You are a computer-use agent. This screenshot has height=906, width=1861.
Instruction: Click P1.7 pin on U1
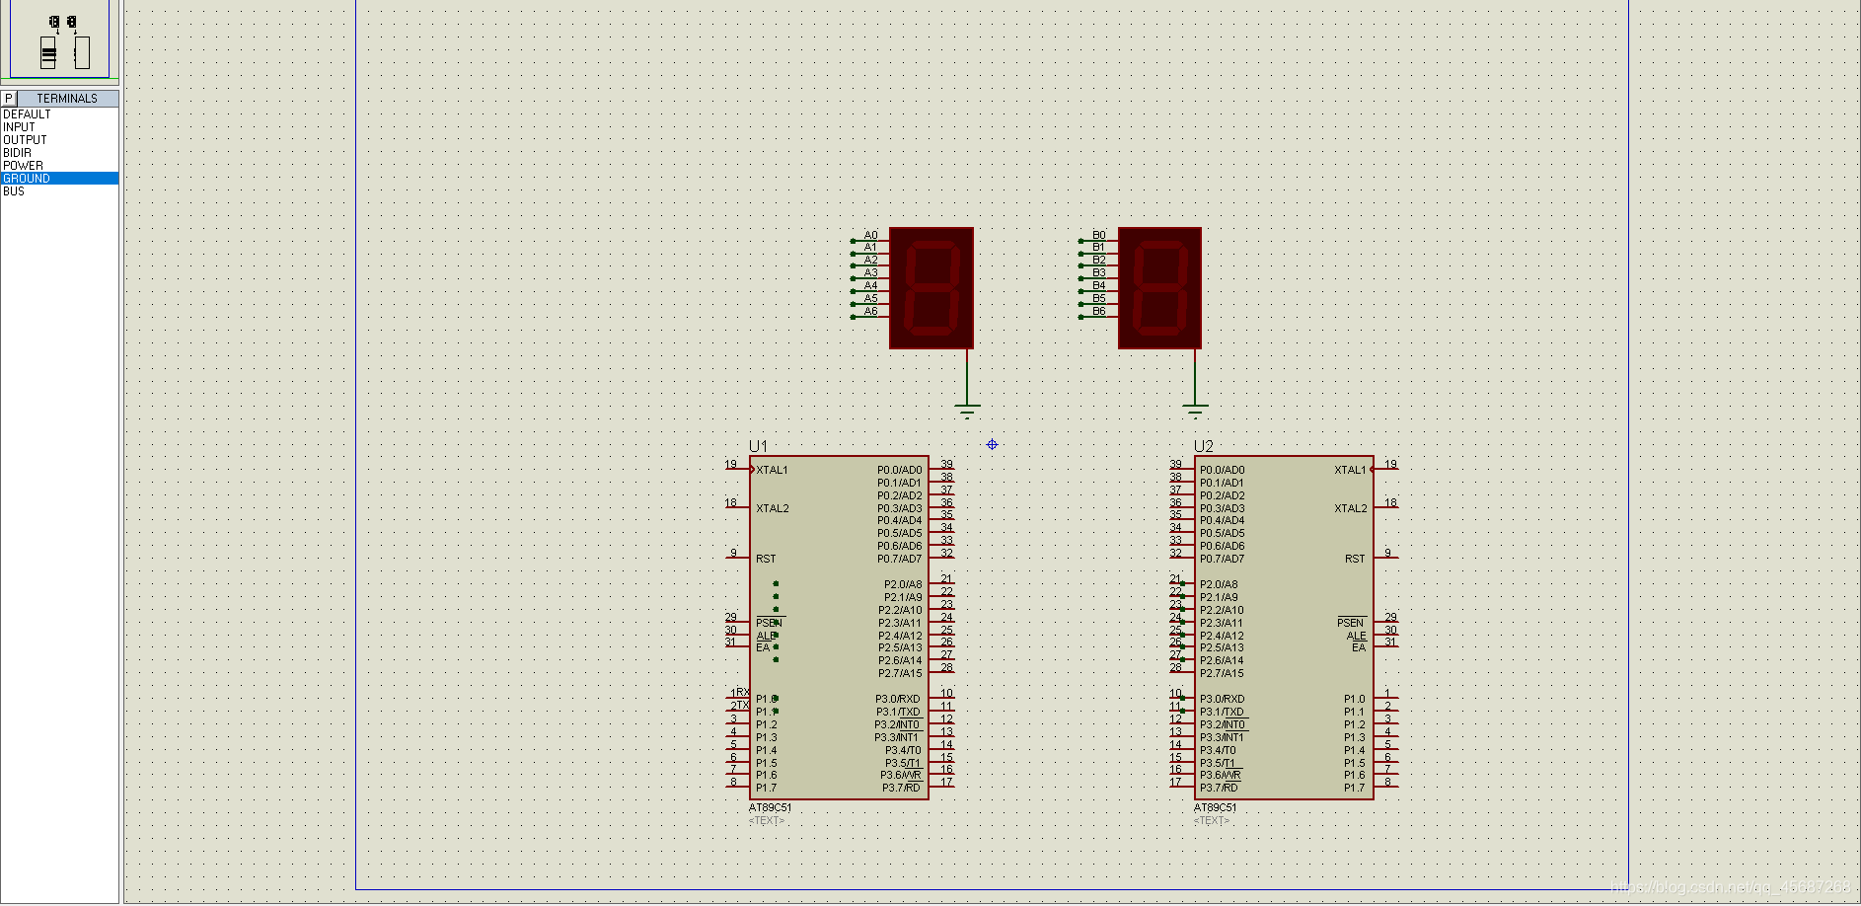coord(767,788)
